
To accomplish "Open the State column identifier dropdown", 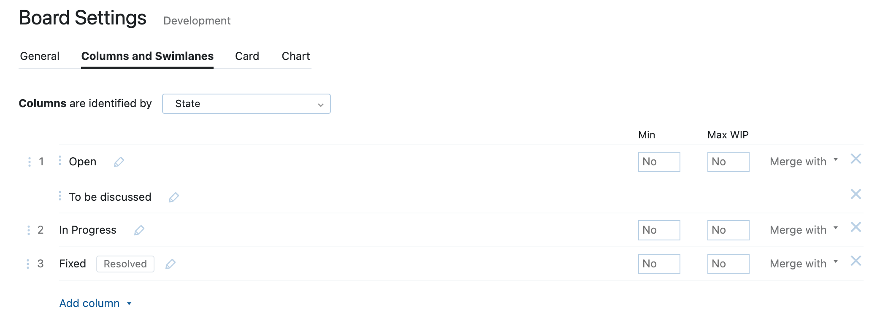I will [246, 104].
